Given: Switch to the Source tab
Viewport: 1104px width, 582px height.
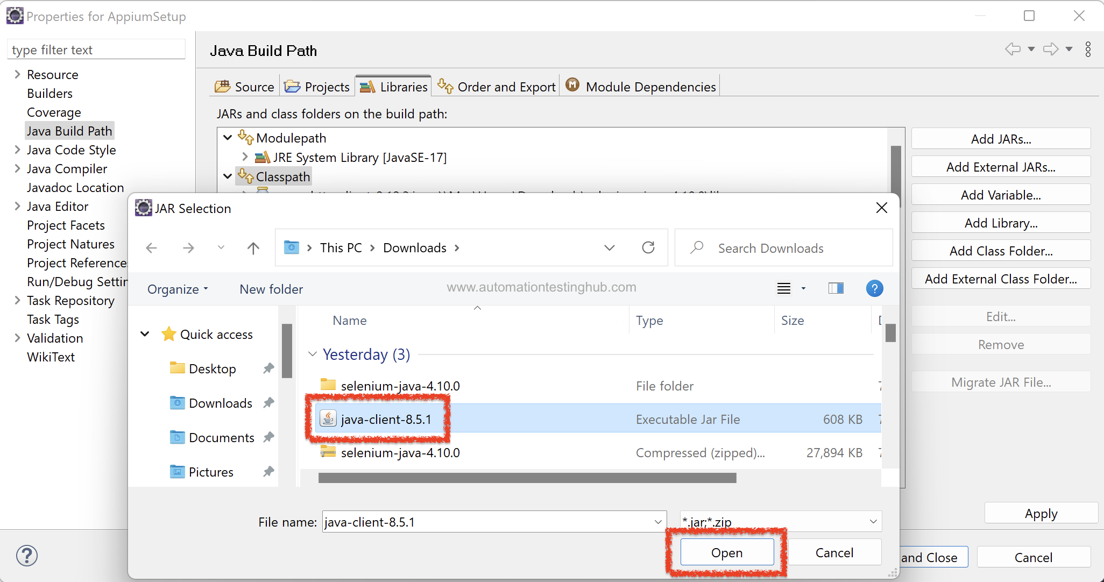Looking at the screenshot, I should click(x=244, y=87).
